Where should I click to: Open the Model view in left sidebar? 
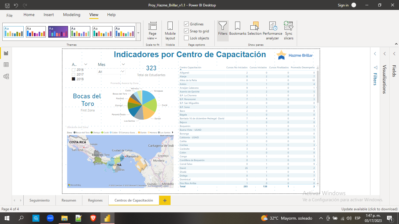[6, 76]
